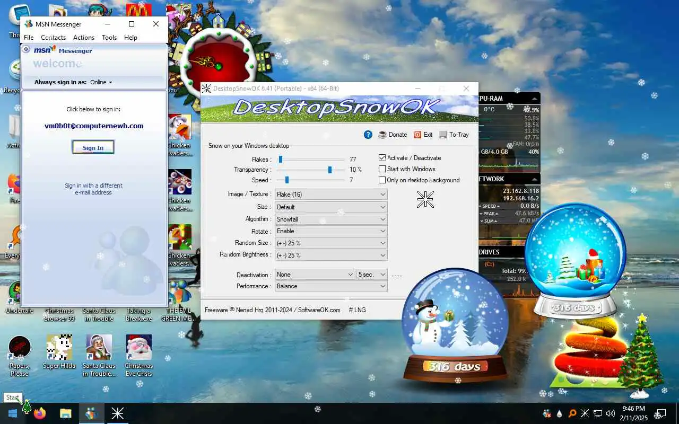
Task: Click DesktopSnowOK snowflake tray icon
Action: [x=585, y=413]
